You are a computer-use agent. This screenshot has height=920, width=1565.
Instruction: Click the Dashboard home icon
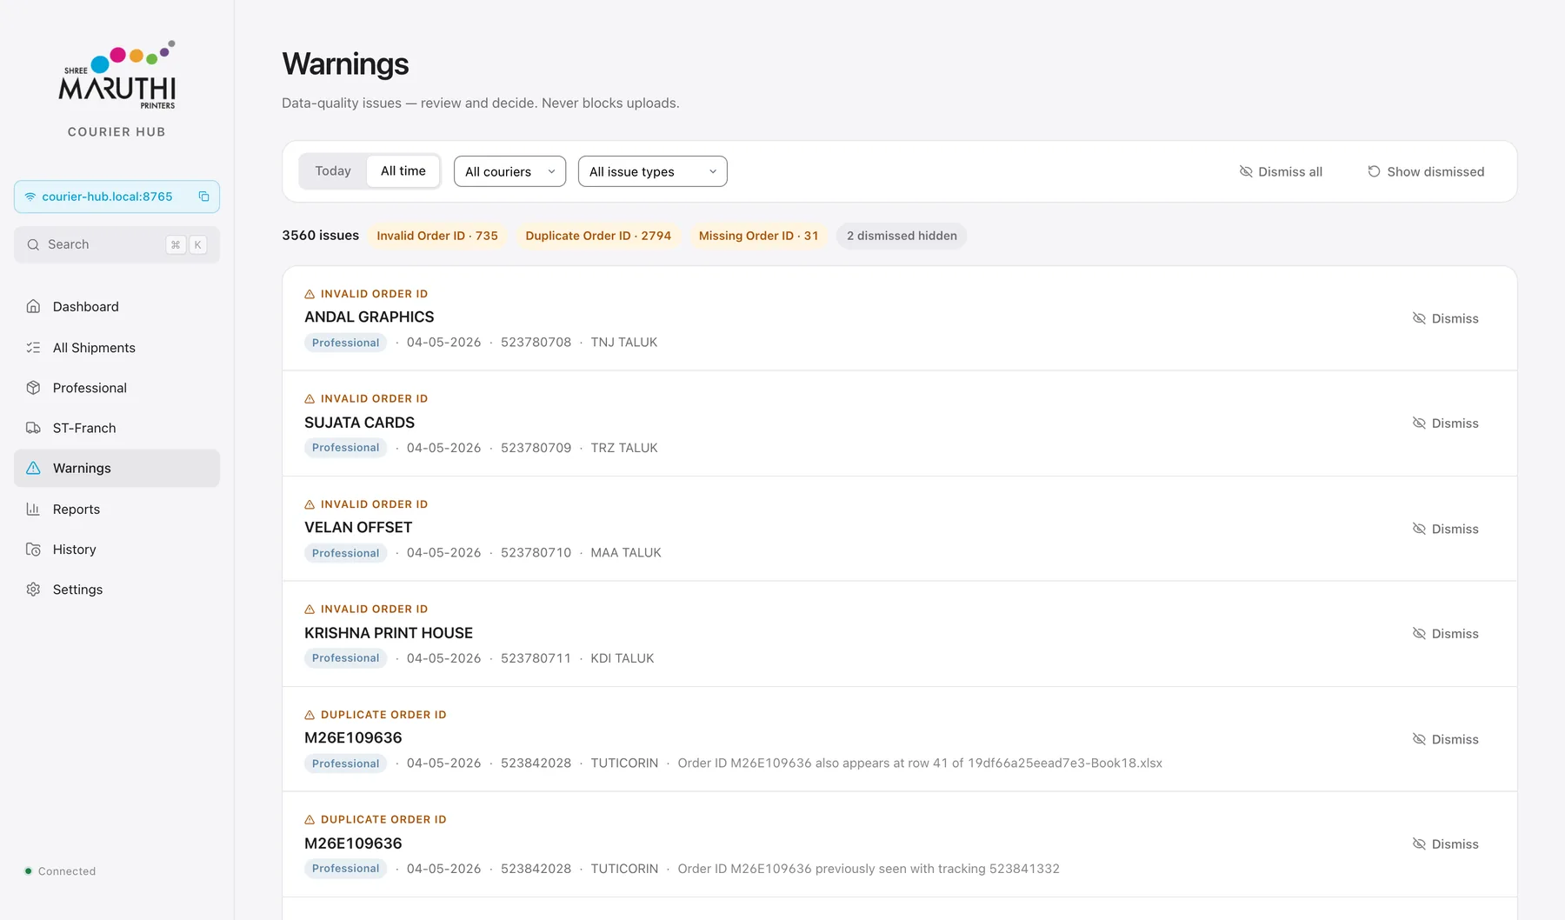(x=33, y=306)
